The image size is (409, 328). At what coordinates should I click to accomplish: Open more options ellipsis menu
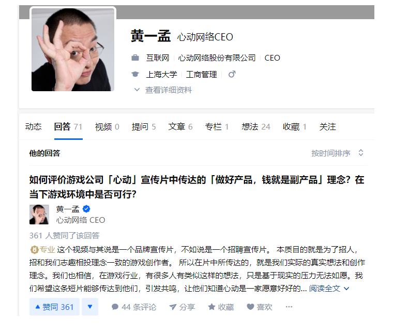(x=289, y=307)
